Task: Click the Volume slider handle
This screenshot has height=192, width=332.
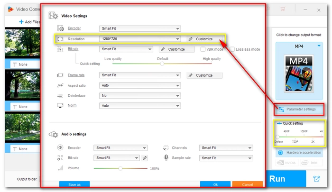Action: [120, 168]
